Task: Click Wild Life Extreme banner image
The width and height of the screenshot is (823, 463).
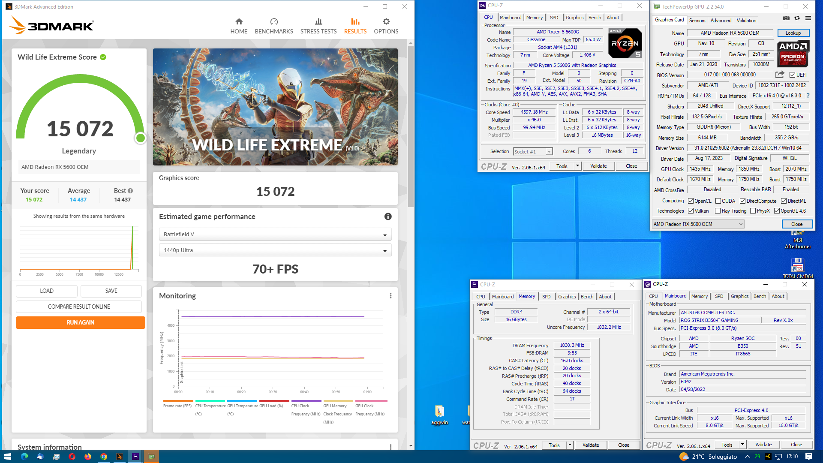Action: [275, 107]
